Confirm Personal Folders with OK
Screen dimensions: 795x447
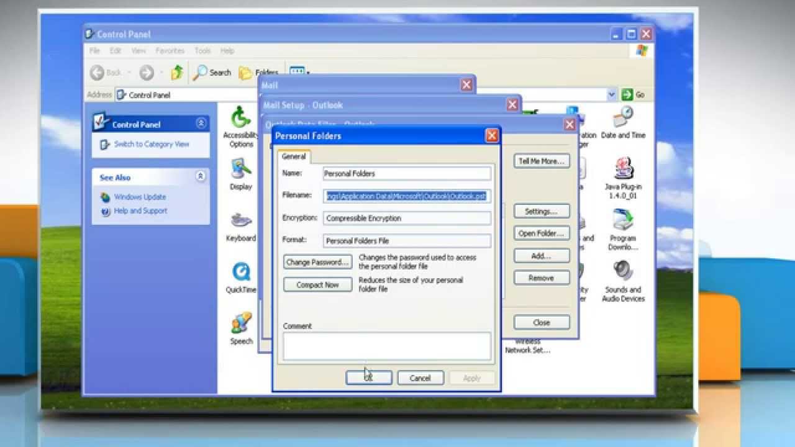point(369,378)
